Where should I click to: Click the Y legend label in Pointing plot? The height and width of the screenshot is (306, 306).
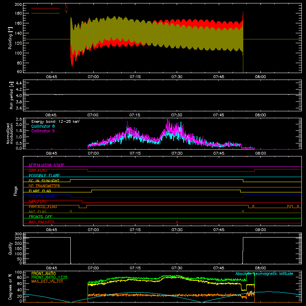click(66, 12)
